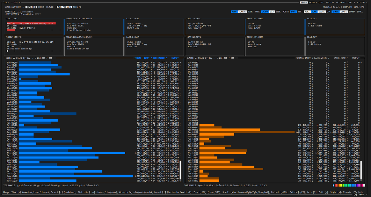This screenshot has width=371, height=197.
Task: Click the down arrow on the Codex chart scrollbar
Action: pos(180,181)
